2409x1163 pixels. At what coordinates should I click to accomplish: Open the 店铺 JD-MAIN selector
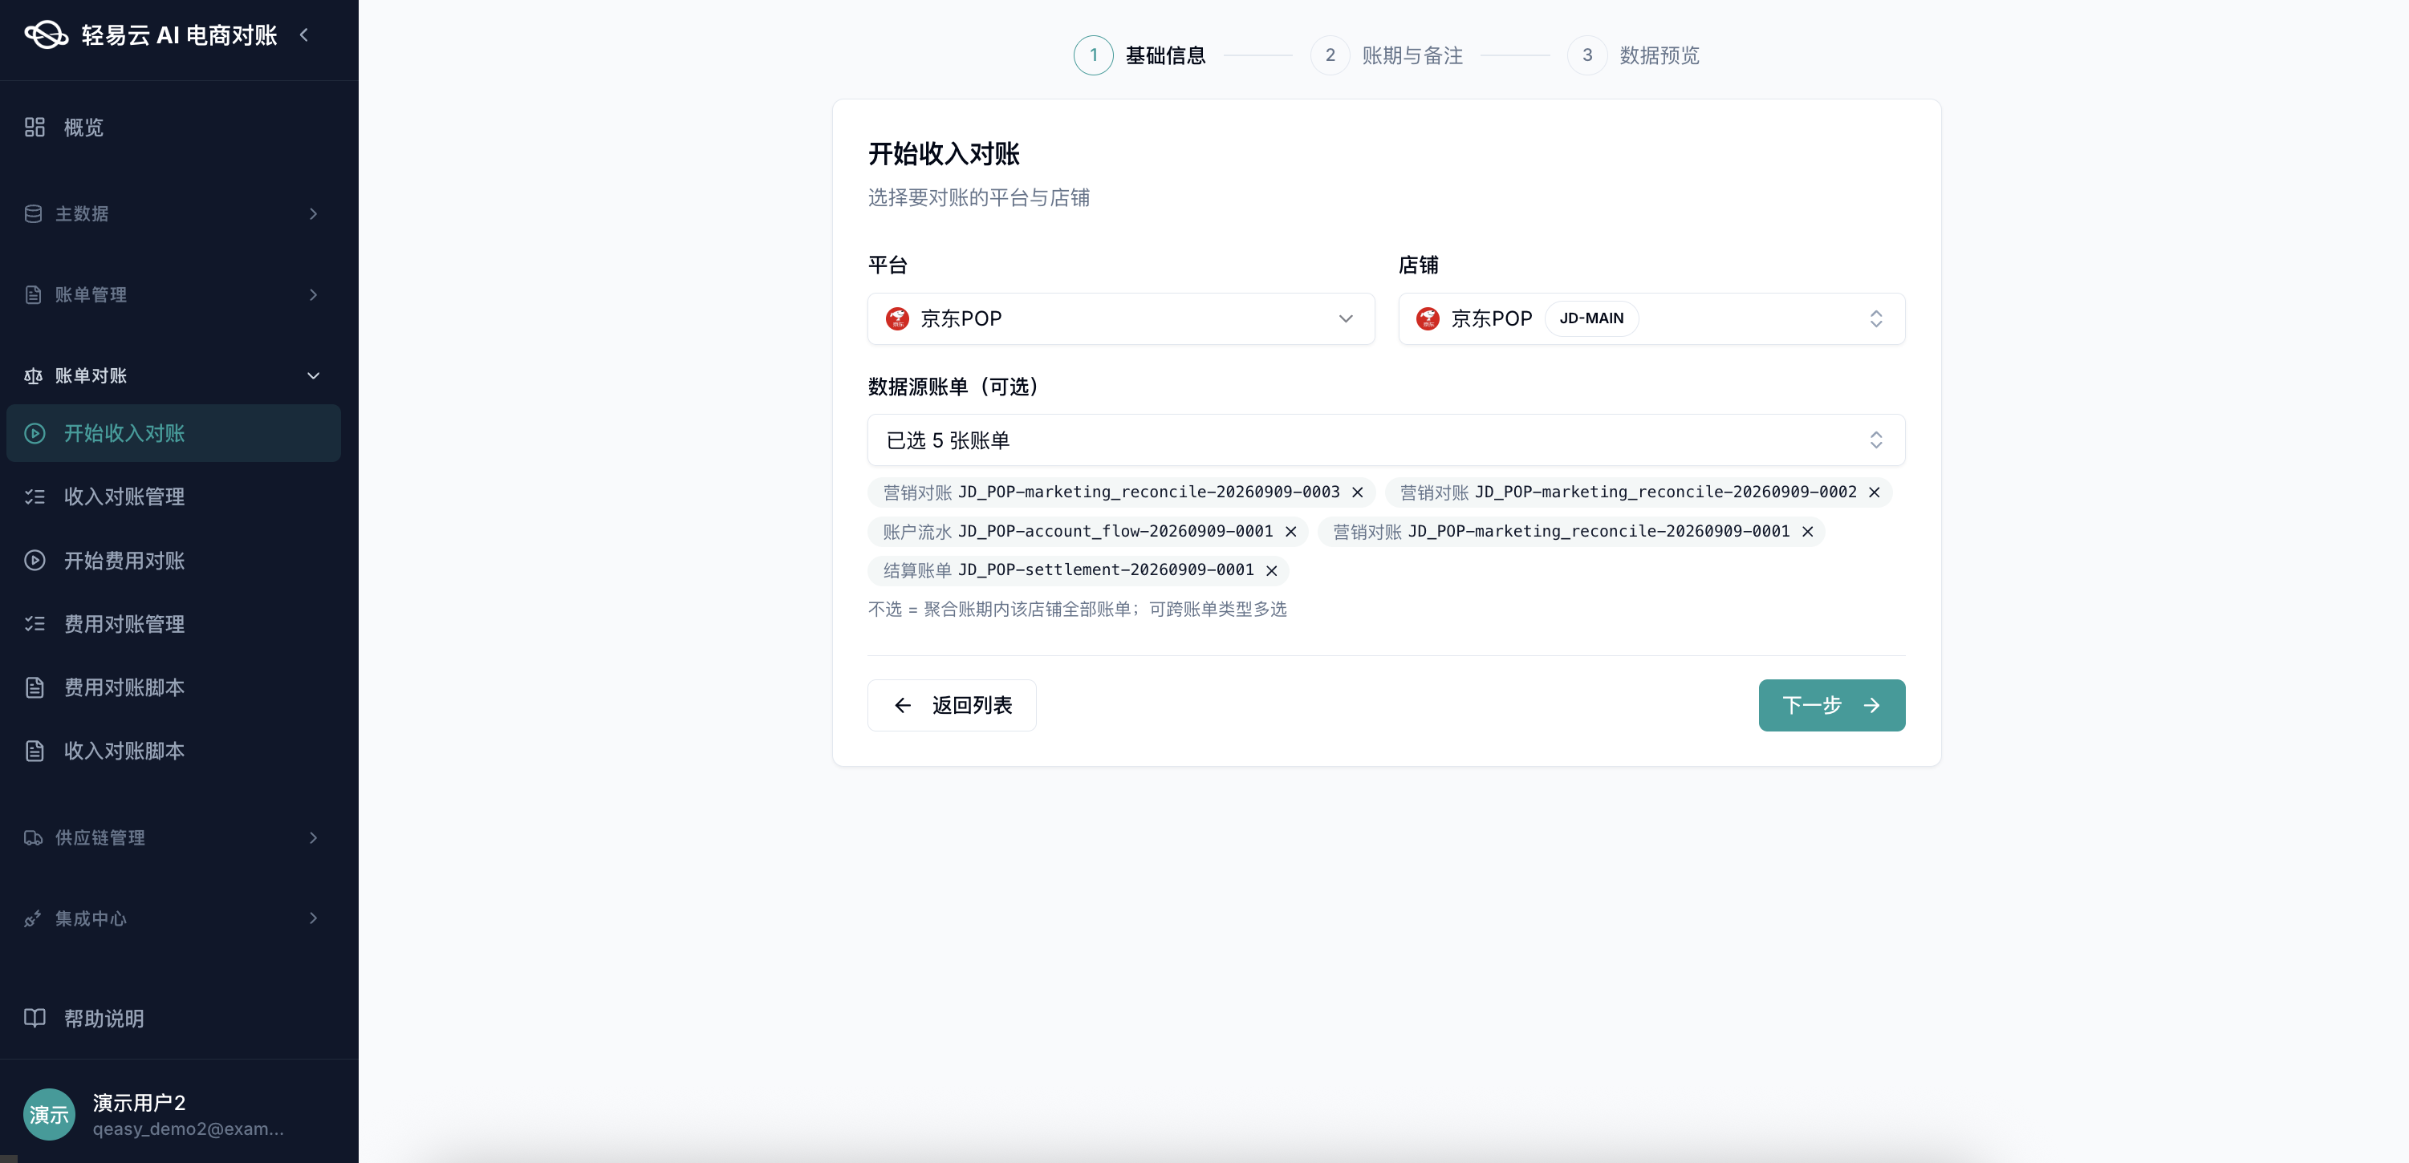pyautogui.click(x=1651, y=318)
